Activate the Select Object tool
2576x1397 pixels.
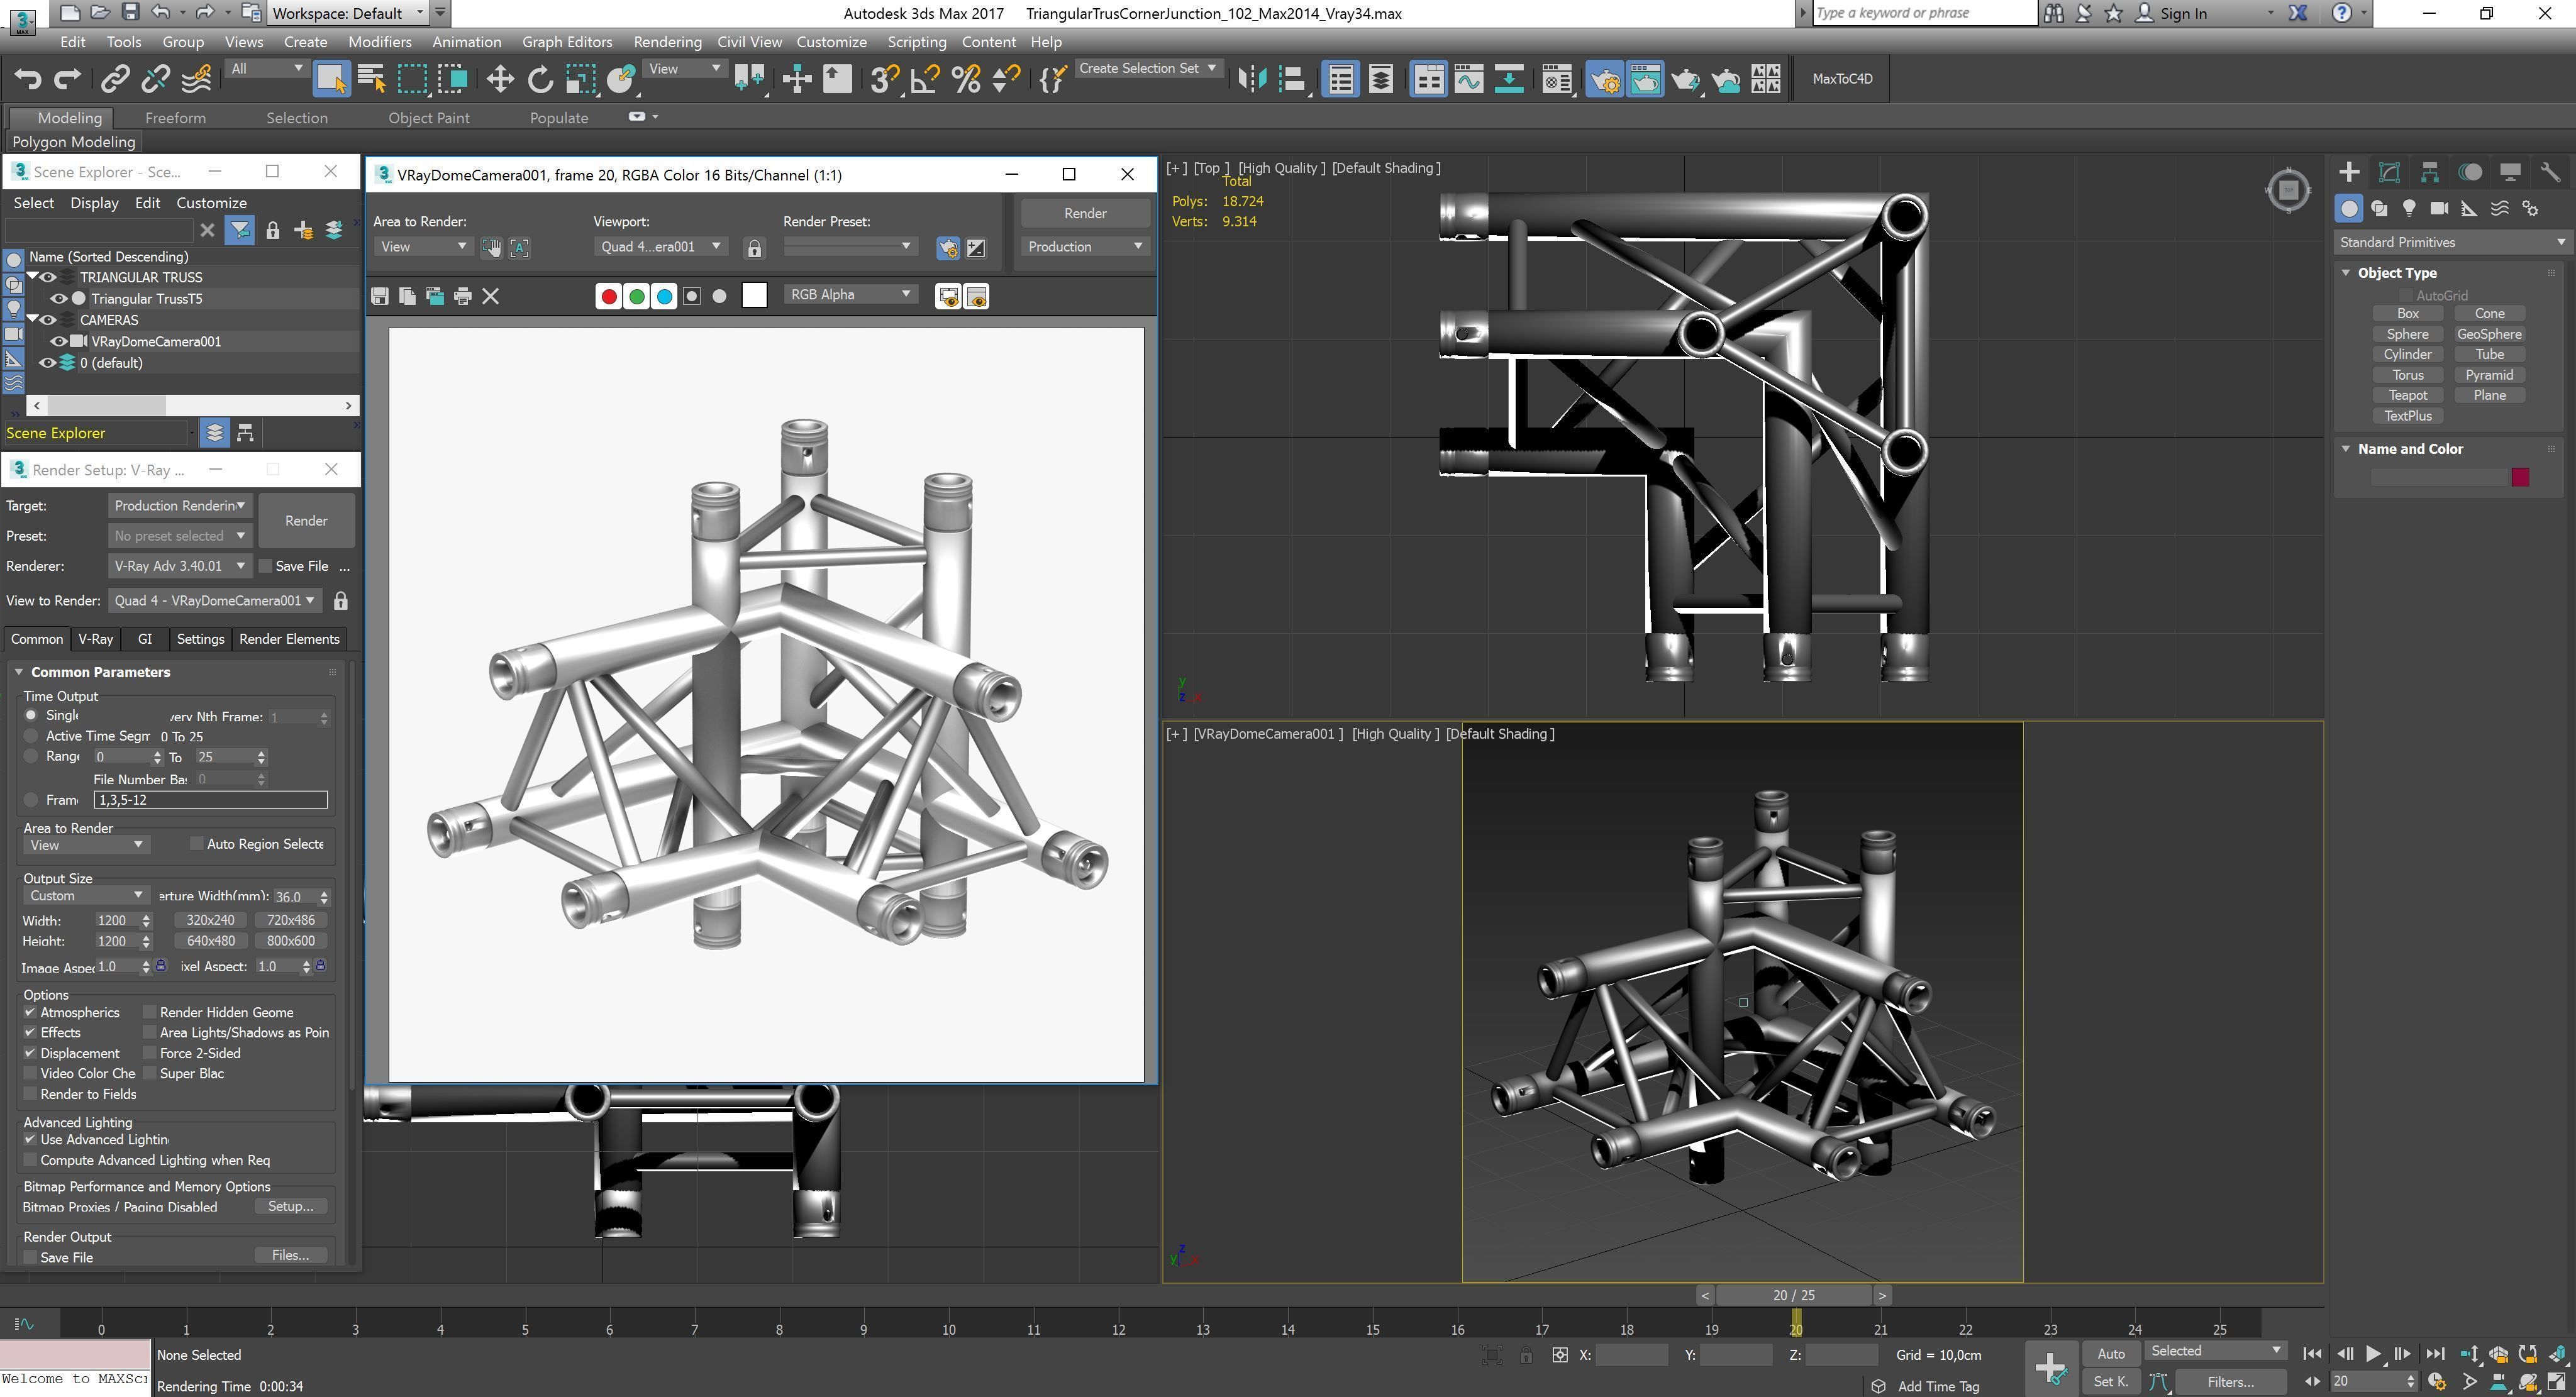tap(331, 79)
